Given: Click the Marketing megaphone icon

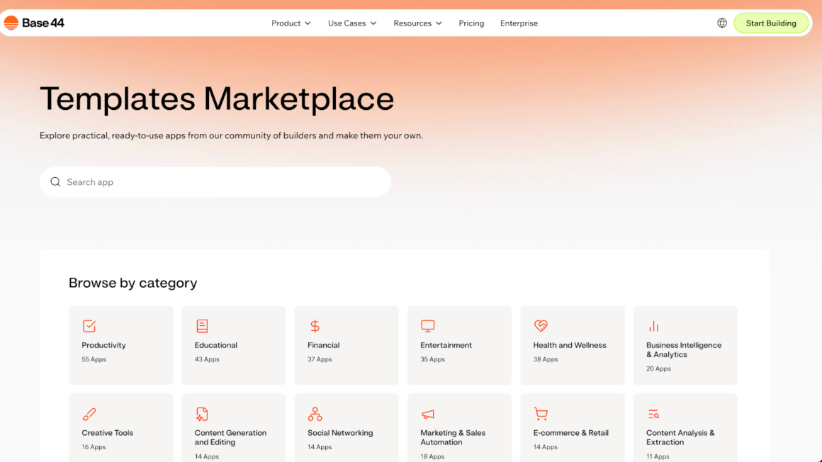Looking at the screenshot, I should (427, 414).
